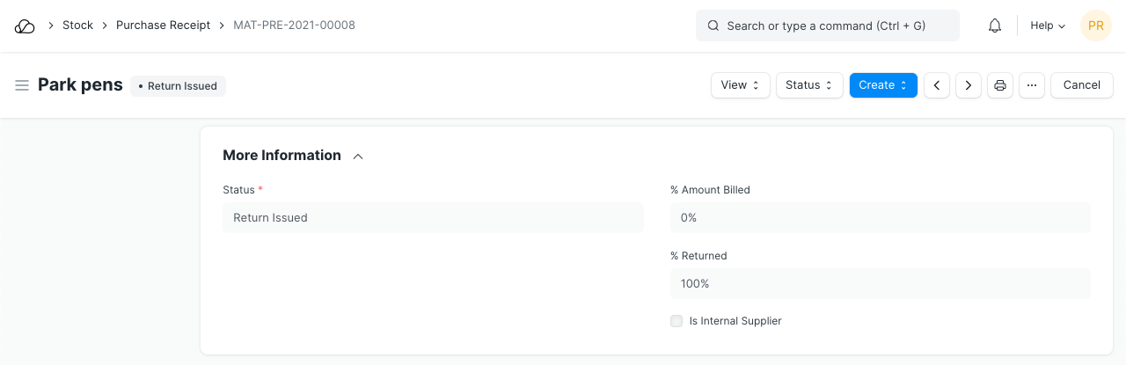Open the View dropdown
This screenshot has width=1126, height=365.
click(741, 85)
